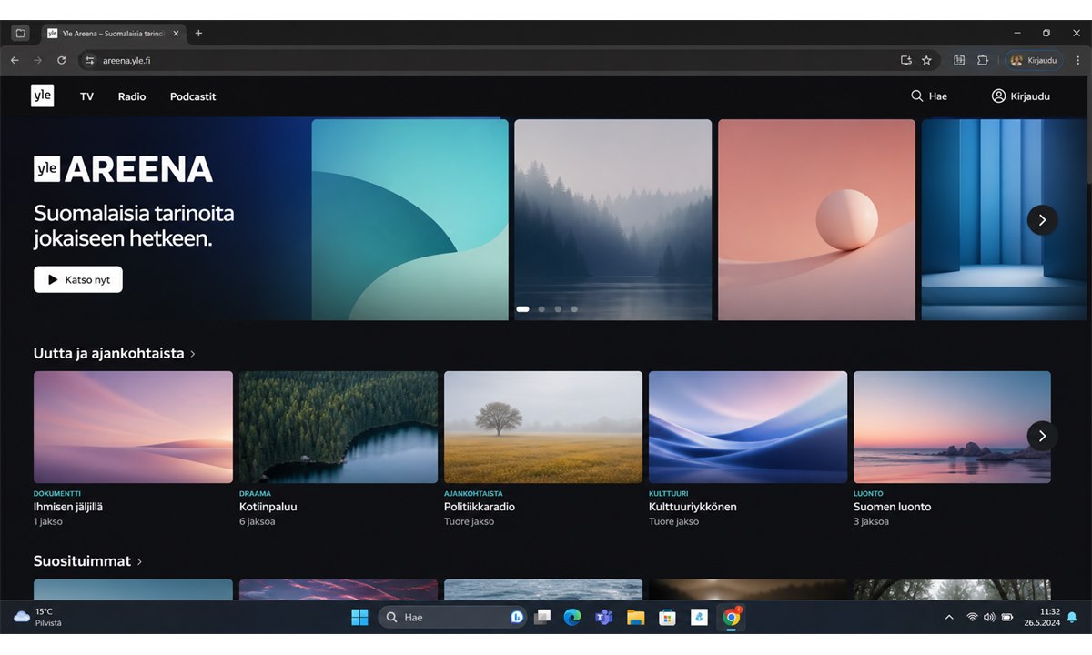
Task: Open the Kirjaudu user login on the Yle page
Action: click(x=1021, y=96)
